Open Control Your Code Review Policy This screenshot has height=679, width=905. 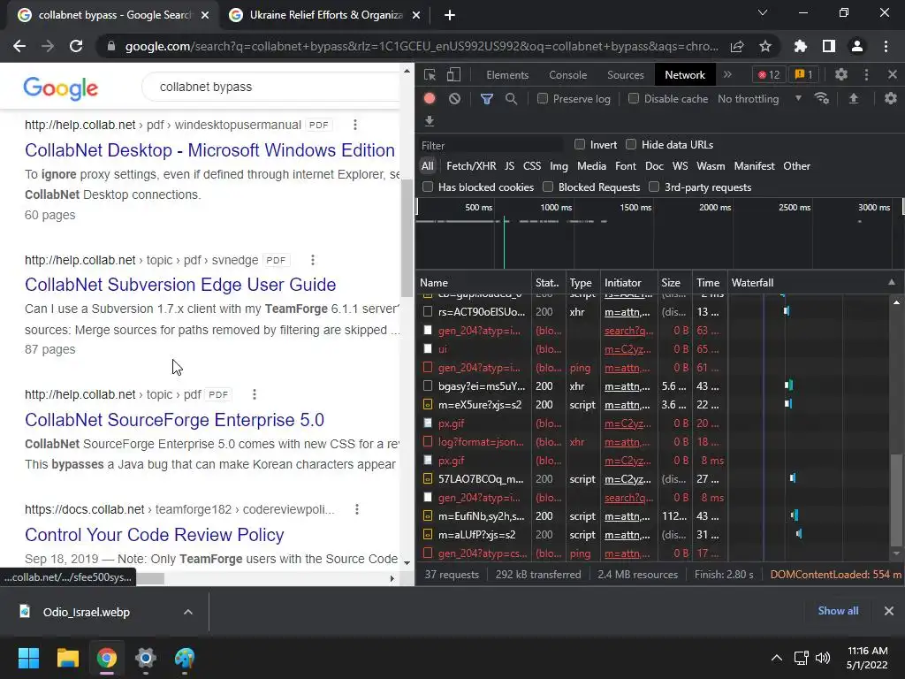[154, 535]
